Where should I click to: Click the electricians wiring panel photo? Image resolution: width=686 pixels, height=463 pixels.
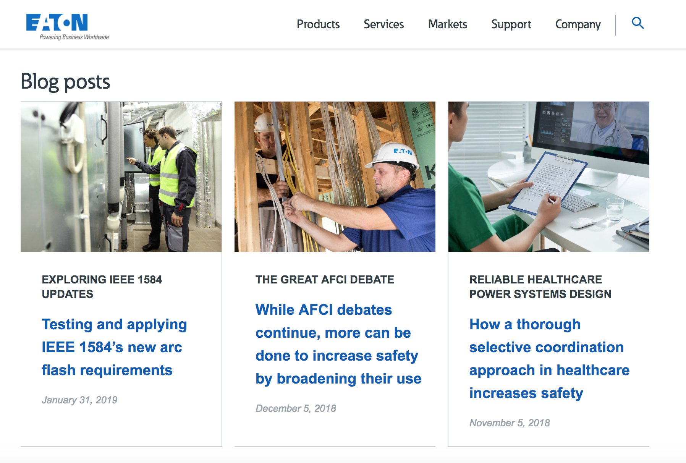[335, 176]
